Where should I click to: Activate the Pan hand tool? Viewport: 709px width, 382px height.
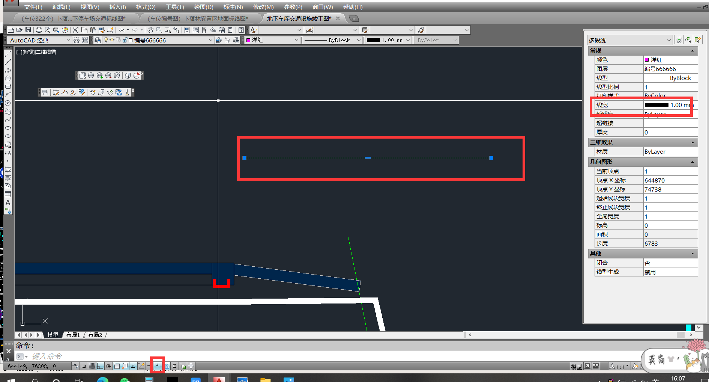click(x=150, y=30)
